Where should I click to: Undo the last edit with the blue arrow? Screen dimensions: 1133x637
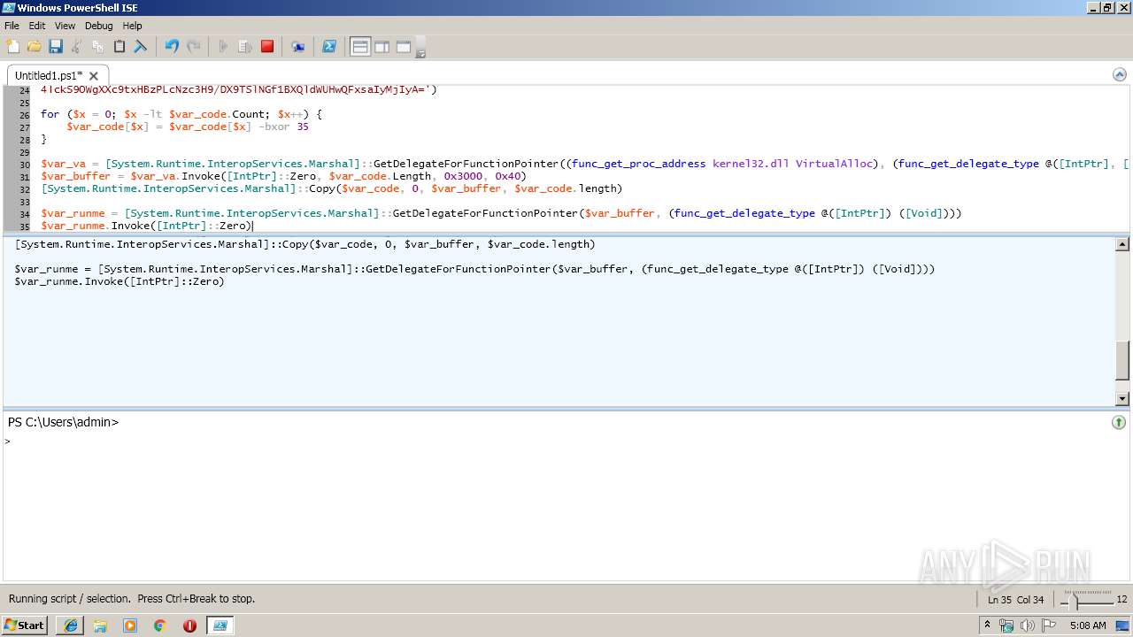(x=172, y=47)
